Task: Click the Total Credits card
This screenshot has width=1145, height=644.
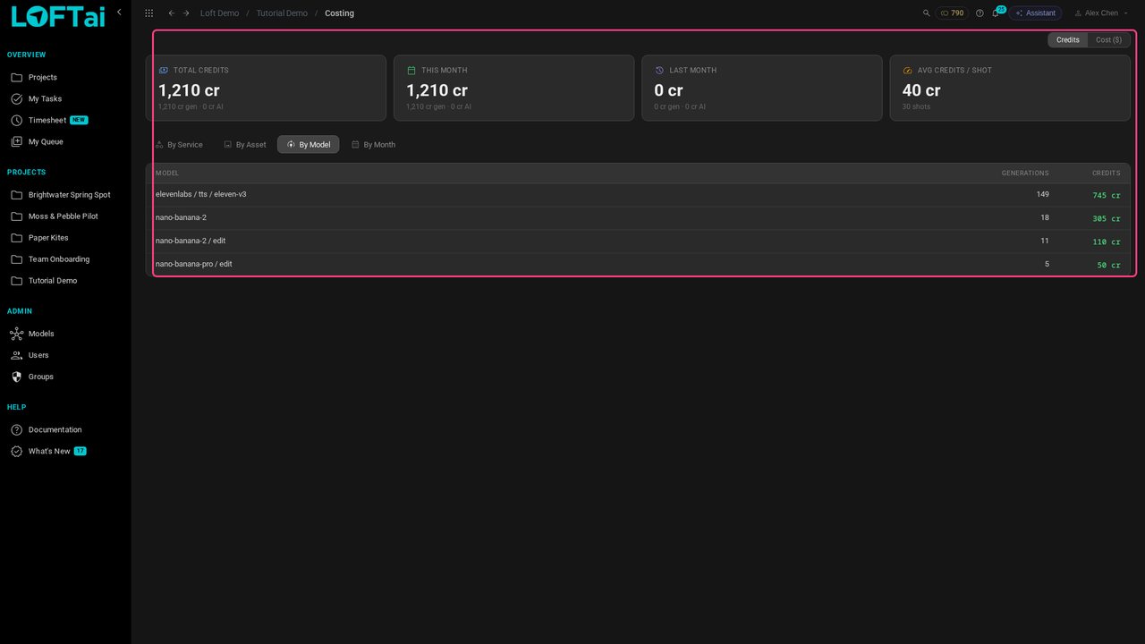Action: click(266, 88)
